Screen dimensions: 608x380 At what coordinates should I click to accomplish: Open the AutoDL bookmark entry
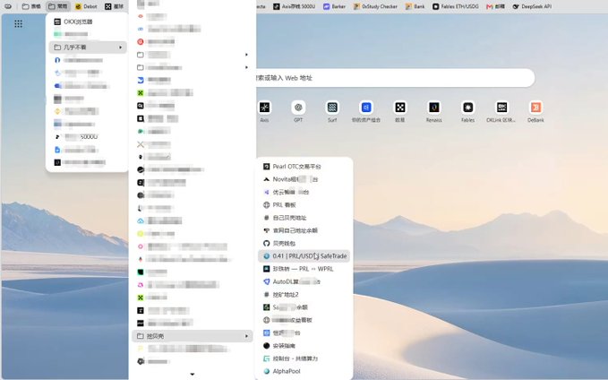coord(304,281)
